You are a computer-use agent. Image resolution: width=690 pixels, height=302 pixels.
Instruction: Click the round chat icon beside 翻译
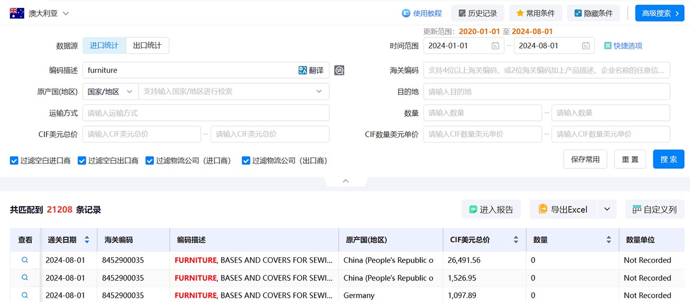[339, 70]
